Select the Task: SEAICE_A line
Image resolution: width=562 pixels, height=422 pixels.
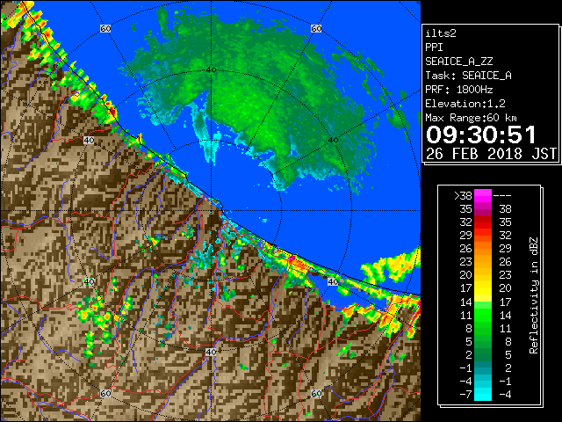tap(468, 76)
